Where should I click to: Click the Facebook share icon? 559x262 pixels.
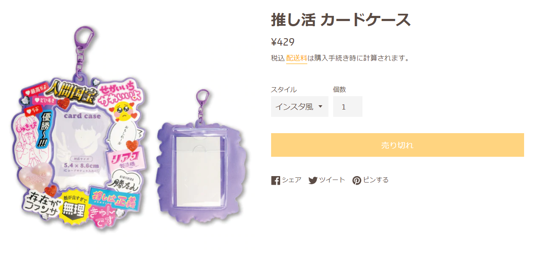coord(275,180)
